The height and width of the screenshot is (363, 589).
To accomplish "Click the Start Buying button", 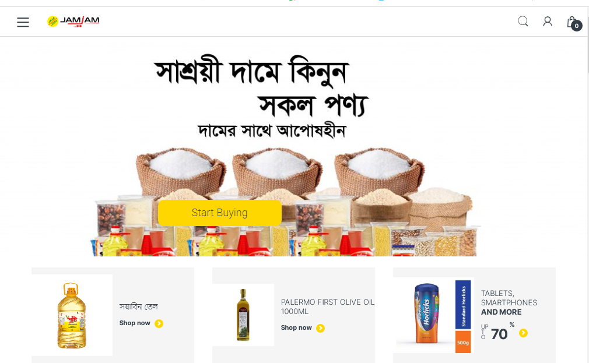I will (x=220, y=213).
